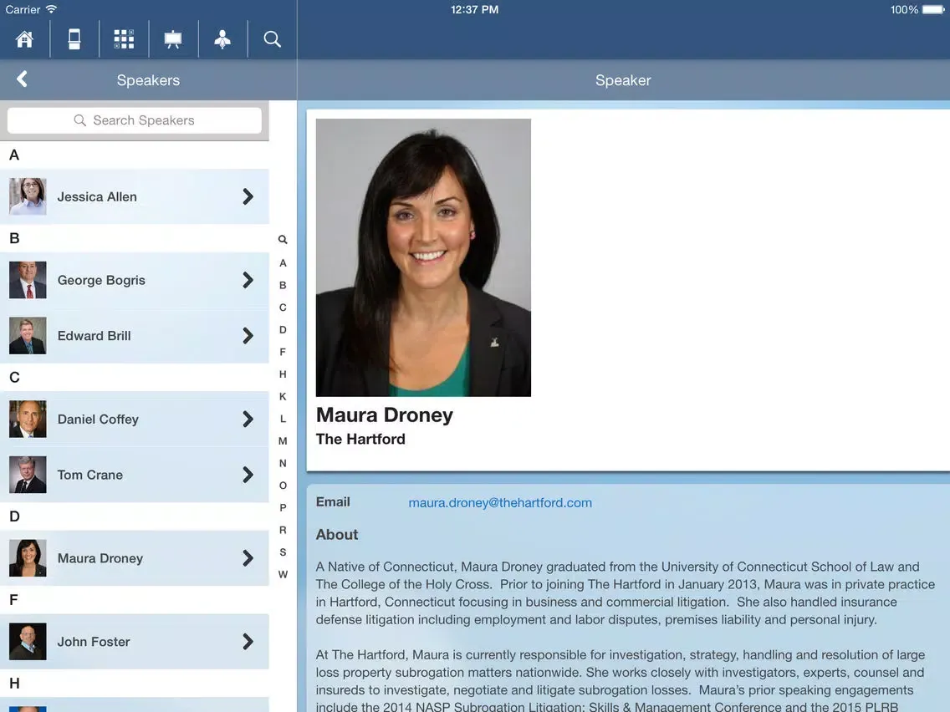Jump to letter W in index
Viewport: 950px width, 712px height.
click(x=283, y=575)
